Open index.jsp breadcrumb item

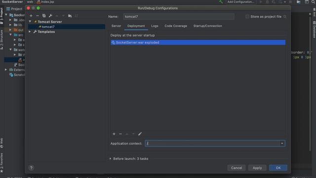pos(45,2)
